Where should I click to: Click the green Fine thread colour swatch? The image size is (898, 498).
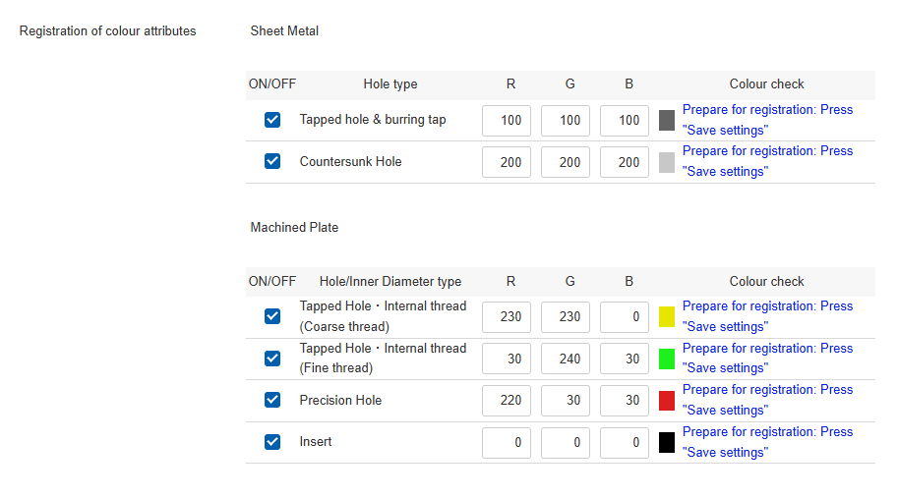(x=667, y=359)
